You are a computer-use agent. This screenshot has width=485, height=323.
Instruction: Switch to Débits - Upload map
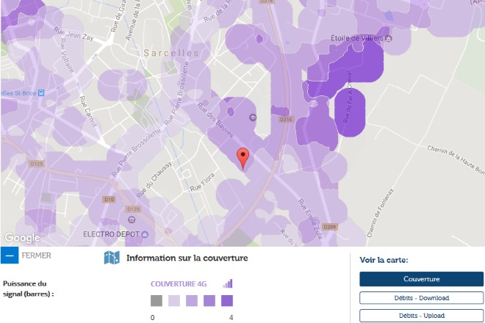(x=421, y=316)
